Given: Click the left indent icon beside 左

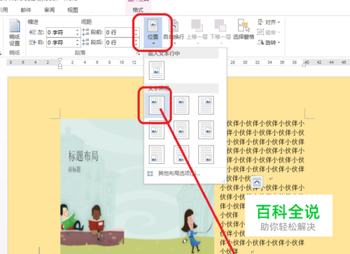Looking at the screenshot, I should [x=32, y=32].
